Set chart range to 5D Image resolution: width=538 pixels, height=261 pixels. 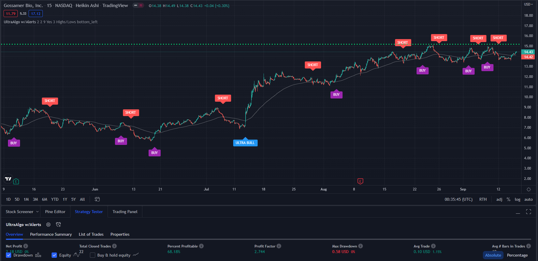click(17, 199)
